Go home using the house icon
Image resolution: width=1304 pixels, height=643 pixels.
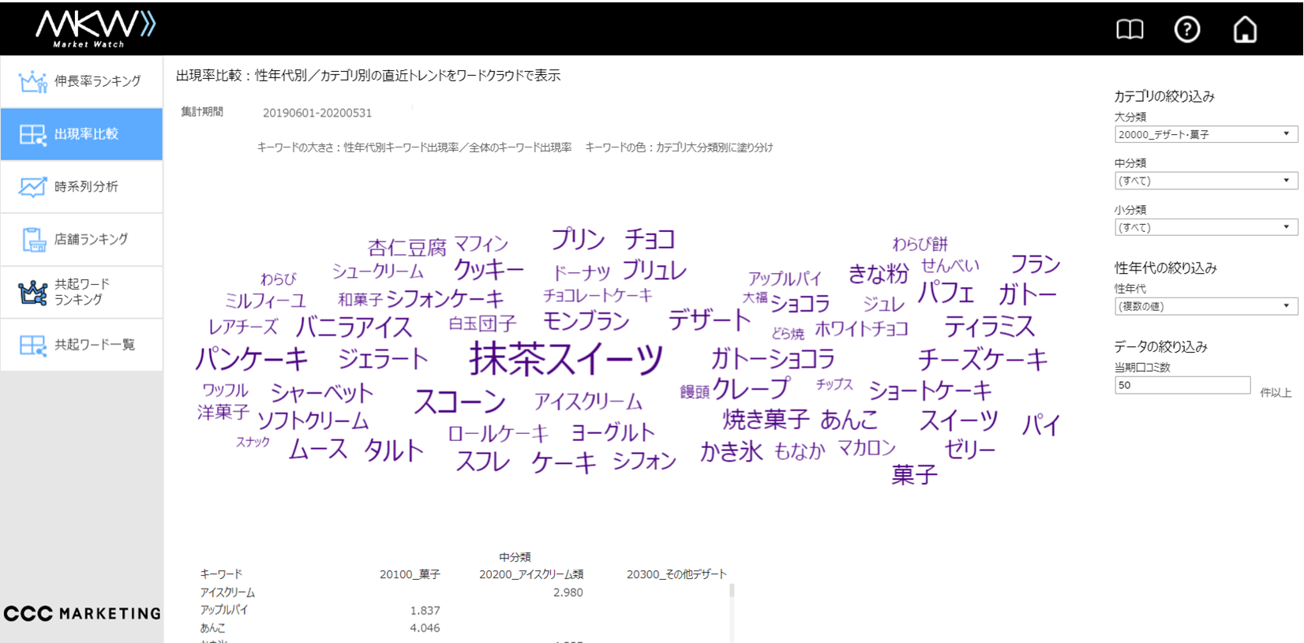coord(1245,30)
